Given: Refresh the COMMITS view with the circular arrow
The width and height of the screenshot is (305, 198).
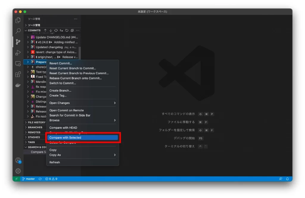Looking at the screenshot, I should [67, 30].
